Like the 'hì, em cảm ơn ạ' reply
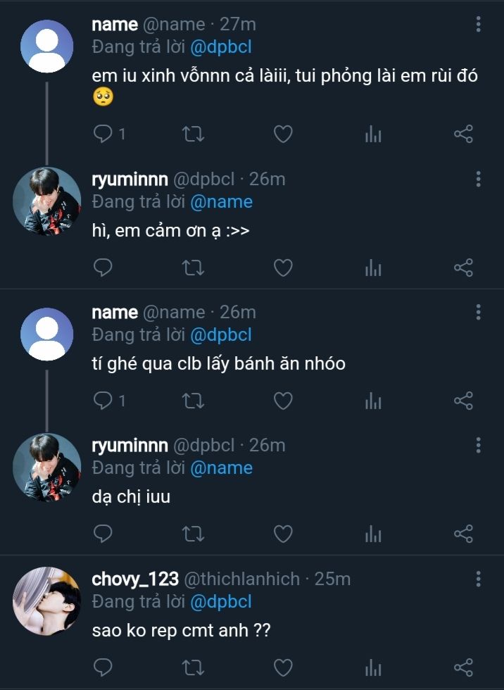The width and height of the screenshot is (504, 690). 283,268
